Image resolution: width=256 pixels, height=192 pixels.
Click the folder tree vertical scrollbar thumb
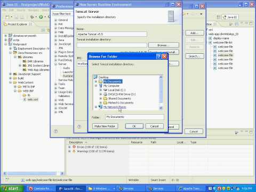point(161,91)
